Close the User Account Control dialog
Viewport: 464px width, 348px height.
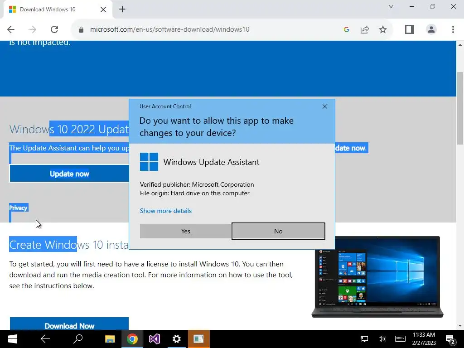(324, 106)
